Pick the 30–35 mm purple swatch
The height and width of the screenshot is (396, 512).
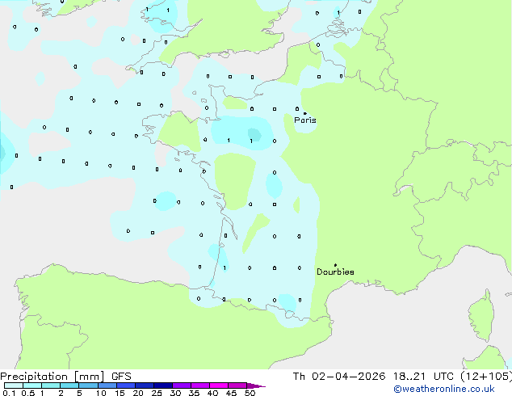point(181,385)
